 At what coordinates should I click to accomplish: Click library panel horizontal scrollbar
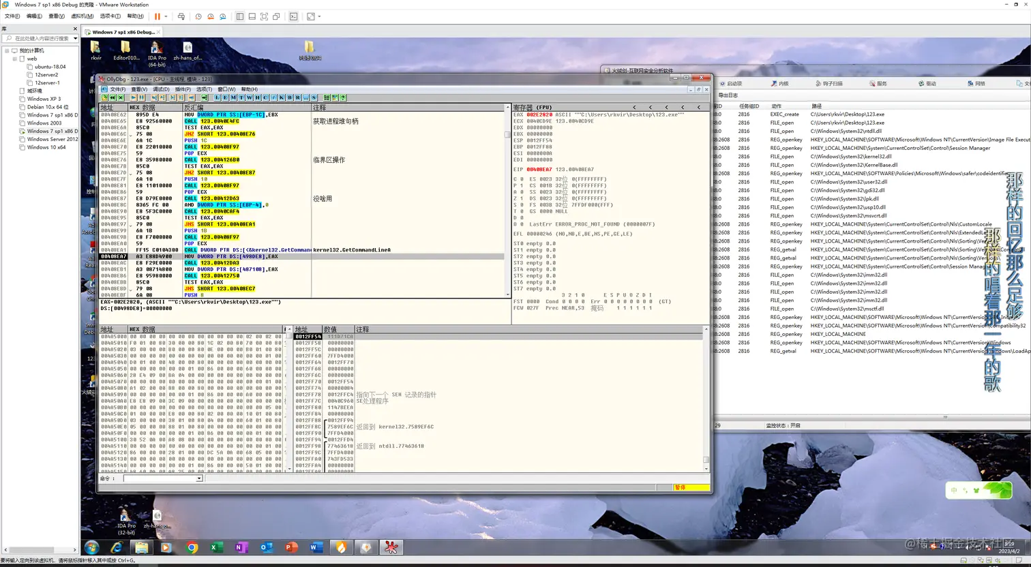tap(40, 550)
